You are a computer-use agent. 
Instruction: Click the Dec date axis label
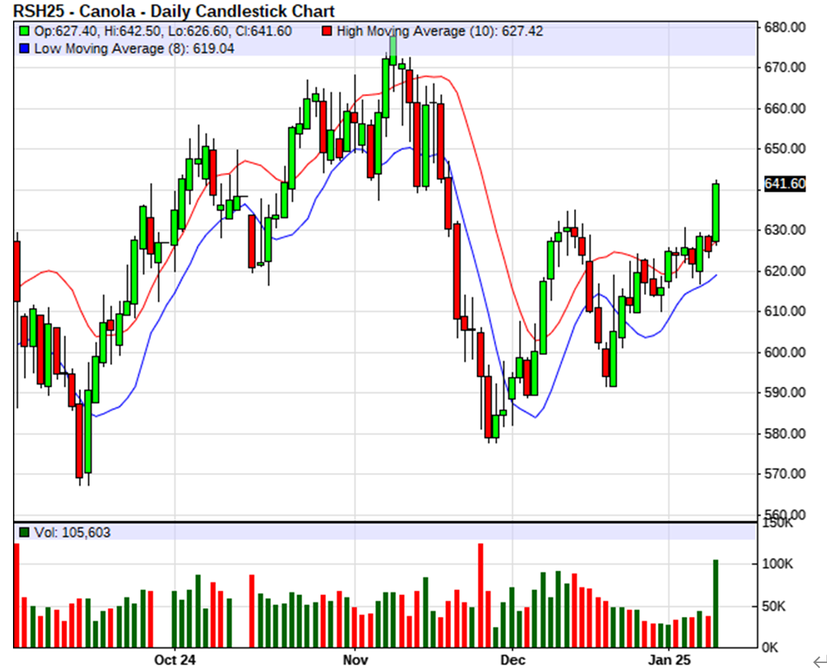512,660
